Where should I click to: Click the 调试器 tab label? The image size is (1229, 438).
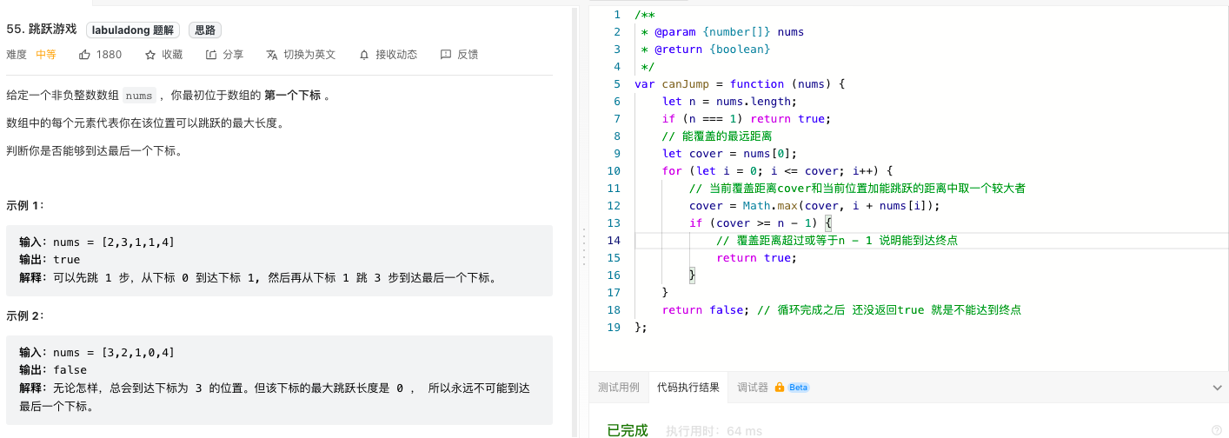(x=753, y=388)
